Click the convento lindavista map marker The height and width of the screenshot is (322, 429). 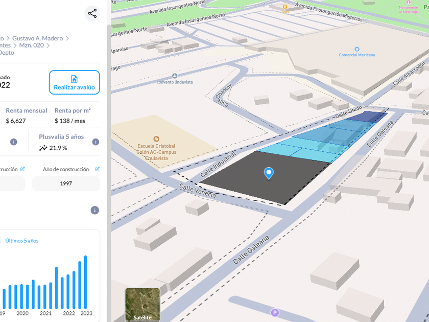[x=175, y=76]
